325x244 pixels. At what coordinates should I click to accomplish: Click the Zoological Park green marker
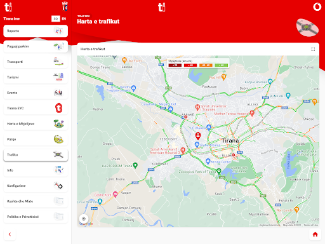(219, 171)
